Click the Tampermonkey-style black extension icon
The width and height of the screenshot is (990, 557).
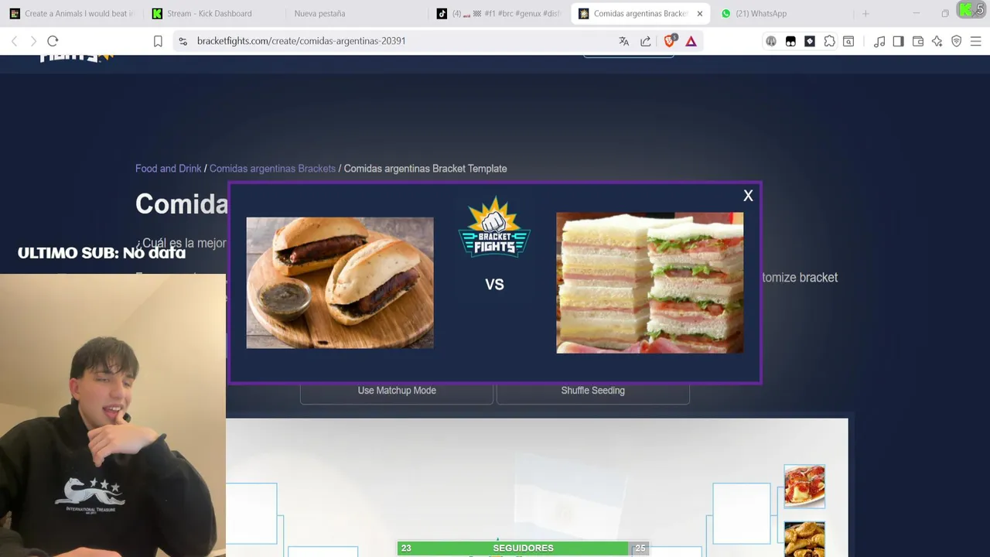point(790,41)
